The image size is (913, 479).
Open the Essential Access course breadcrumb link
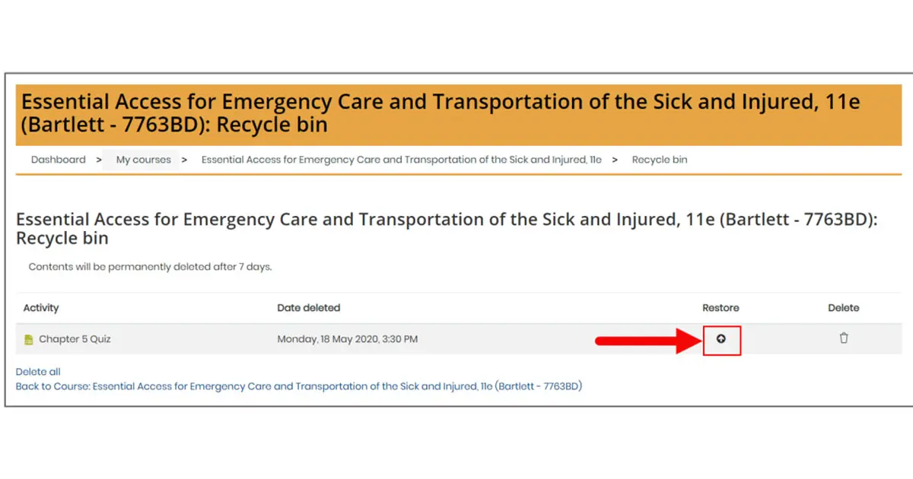pos(401,160)
